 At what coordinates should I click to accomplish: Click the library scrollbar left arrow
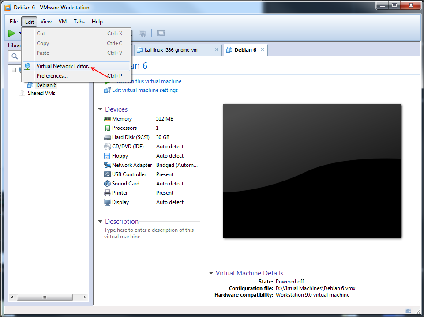pyautogui.click(x=12, y=297)
